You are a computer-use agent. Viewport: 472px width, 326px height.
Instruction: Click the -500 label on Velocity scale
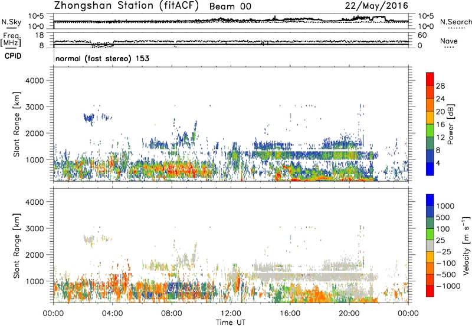point(445,274)
